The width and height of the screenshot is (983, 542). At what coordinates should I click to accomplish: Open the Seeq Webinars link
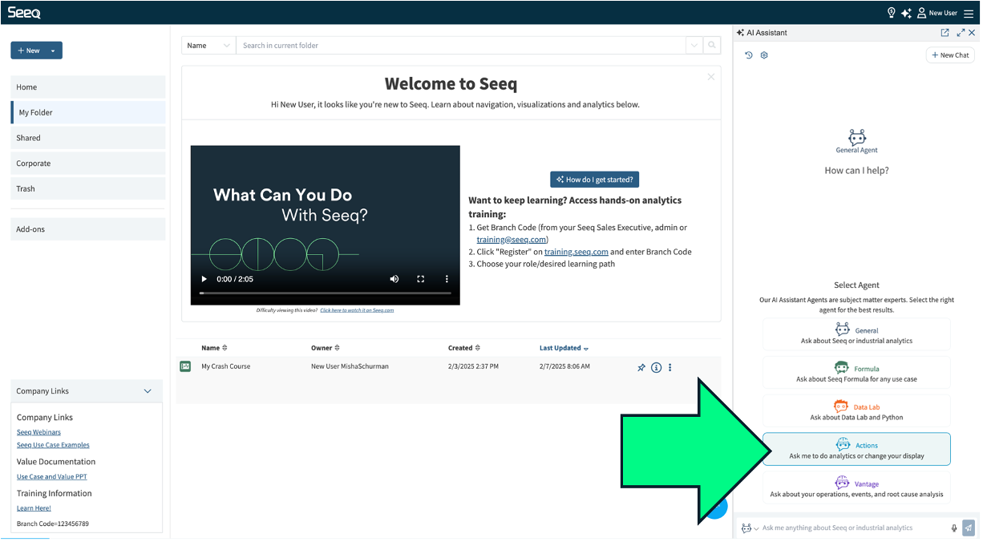click(38, 432)
